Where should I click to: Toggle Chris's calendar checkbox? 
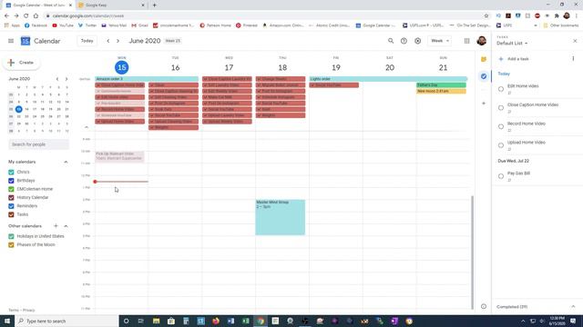[x=11, y=172]
